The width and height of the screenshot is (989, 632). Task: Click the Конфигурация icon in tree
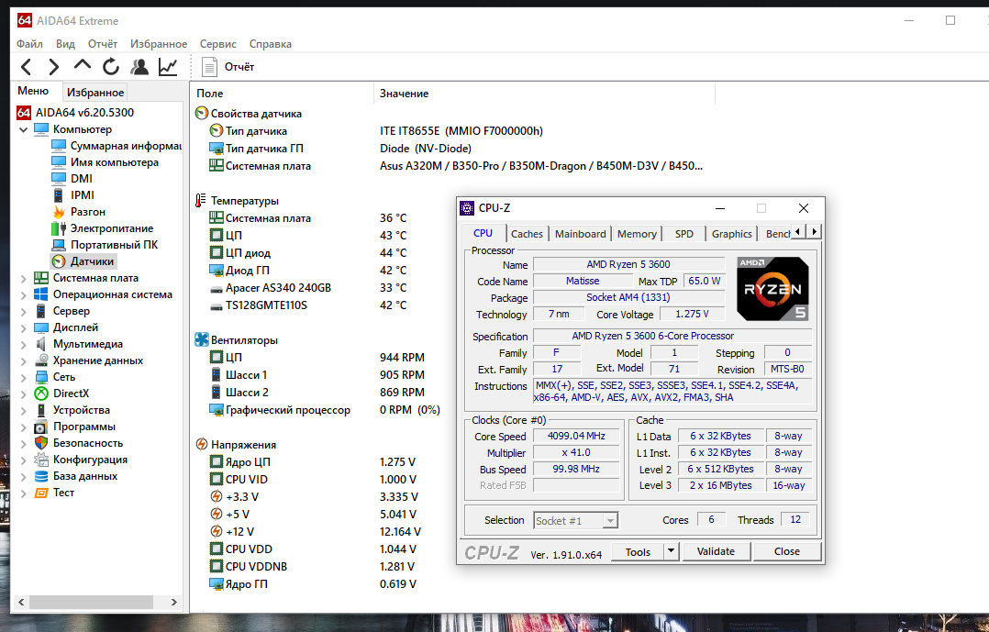pos(41,460)
